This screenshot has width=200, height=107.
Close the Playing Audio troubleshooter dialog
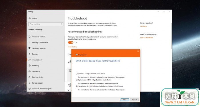(138, 51)
